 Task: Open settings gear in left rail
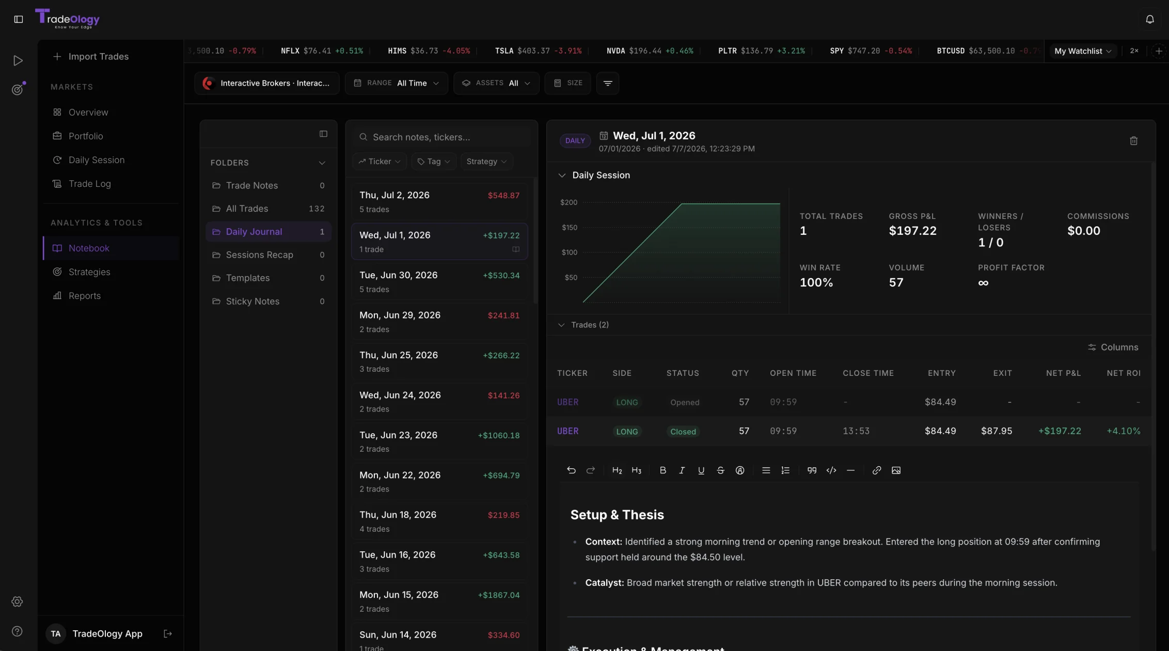tap(17, 601)
